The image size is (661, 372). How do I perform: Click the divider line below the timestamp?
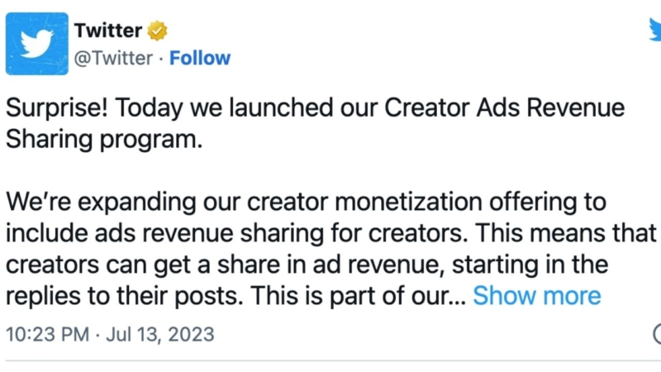[330, 361]
